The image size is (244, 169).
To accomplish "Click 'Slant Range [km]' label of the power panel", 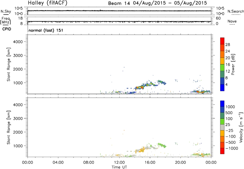I will click(x=9, y=64).
